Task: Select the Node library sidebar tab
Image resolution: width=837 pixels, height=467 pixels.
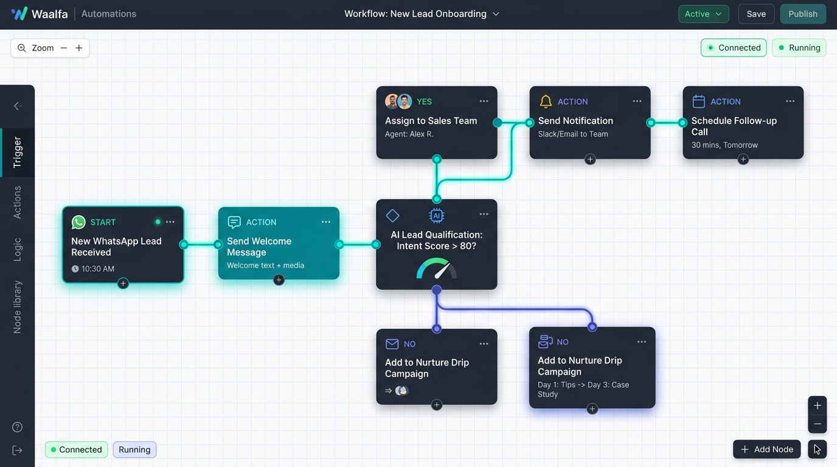Action: tap(17, 307)
